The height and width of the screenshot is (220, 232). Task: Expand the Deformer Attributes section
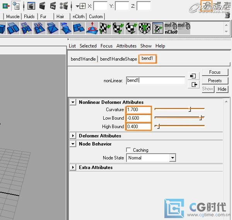73,135
